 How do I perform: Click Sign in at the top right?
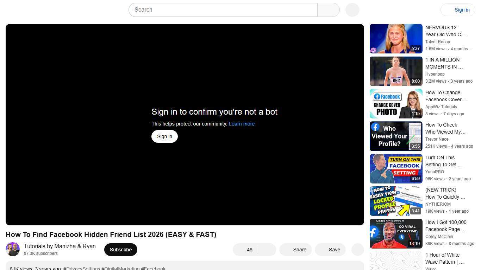462,9
